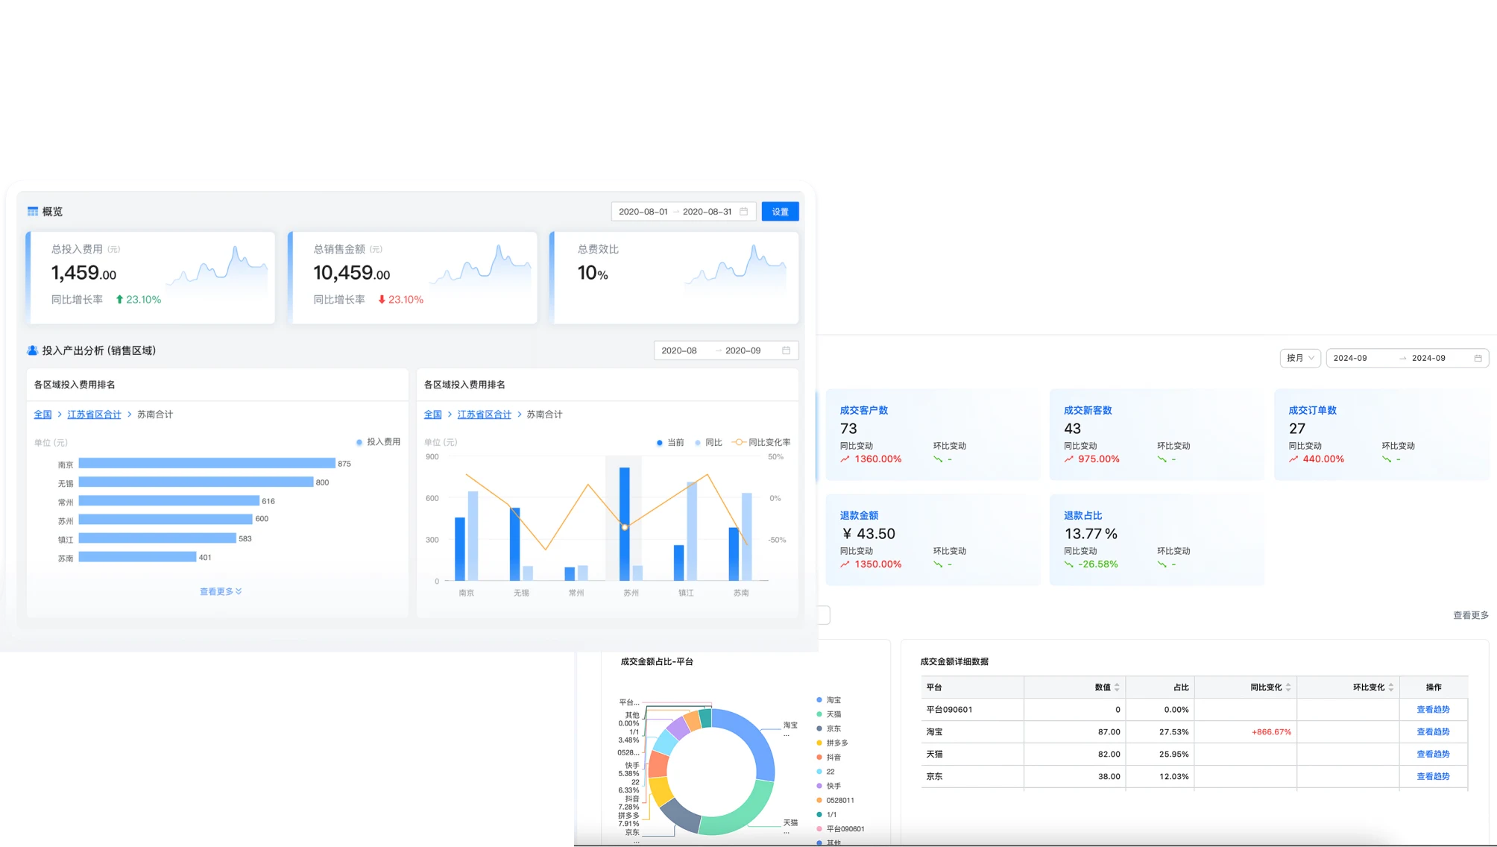This screenshot has width=1497, height=847.
Task: Click the 退款金额 metric card
Action: tap(932, 540)
